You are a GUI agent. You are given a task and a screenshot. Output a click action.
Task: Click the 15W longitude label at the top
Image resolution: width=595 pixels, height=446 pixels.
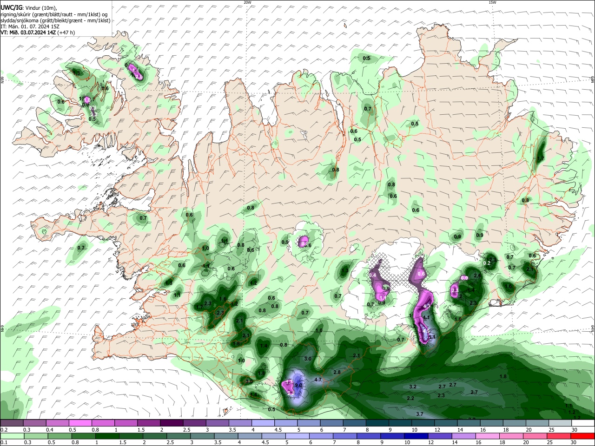492,2
